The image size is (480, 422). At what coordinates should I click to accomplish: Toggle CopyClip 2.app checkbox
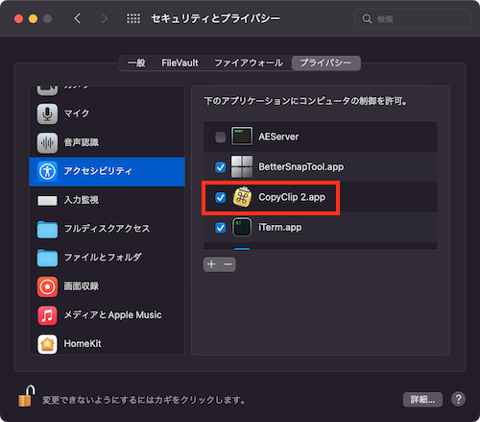(220, 197)
